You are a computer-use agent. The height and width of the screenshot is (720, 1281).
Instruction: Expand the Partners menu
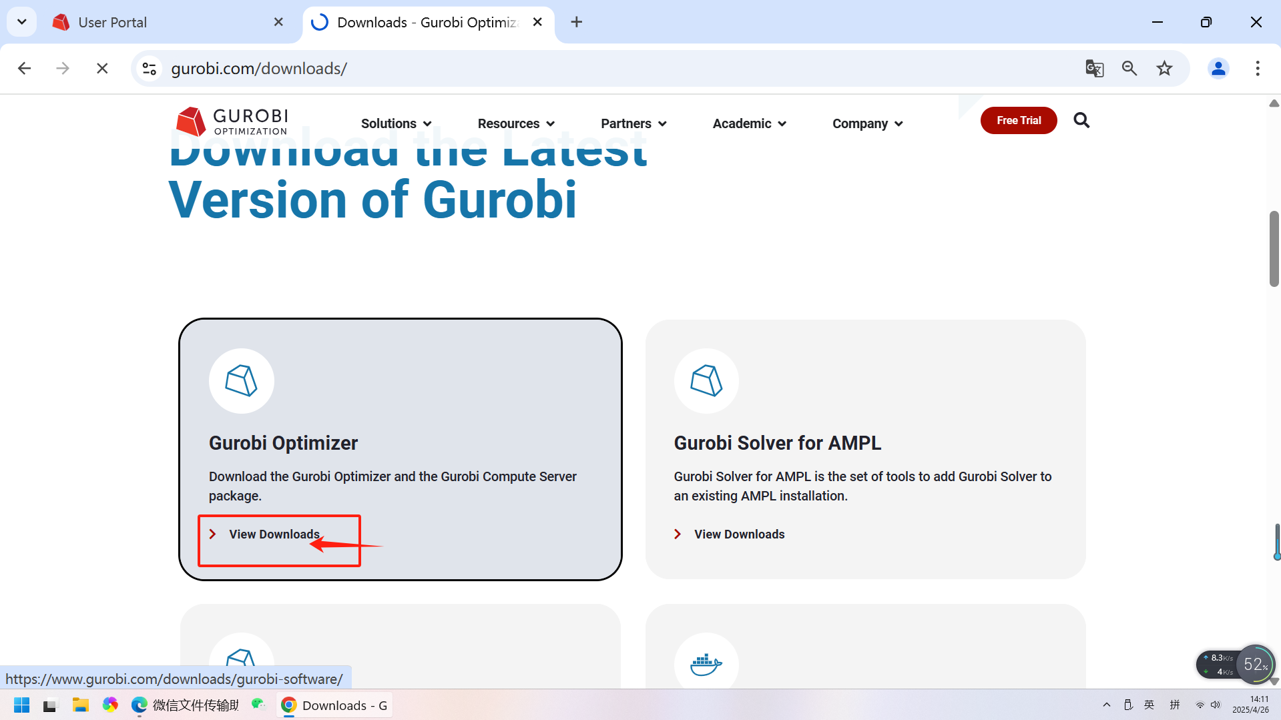click(x=633, y=123)
